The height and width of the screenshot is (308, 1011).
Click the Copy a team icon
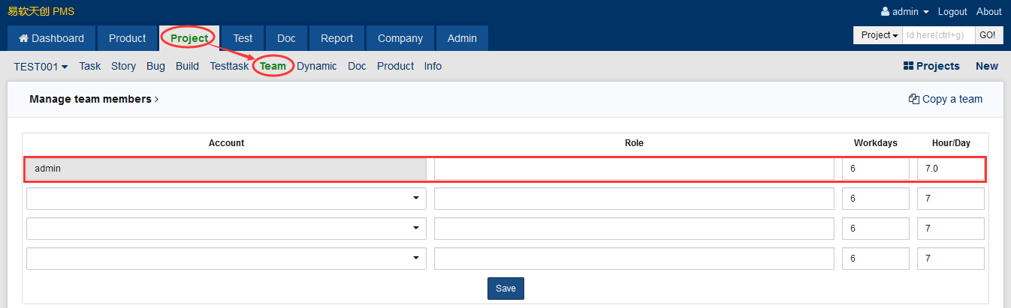(913, 99)
